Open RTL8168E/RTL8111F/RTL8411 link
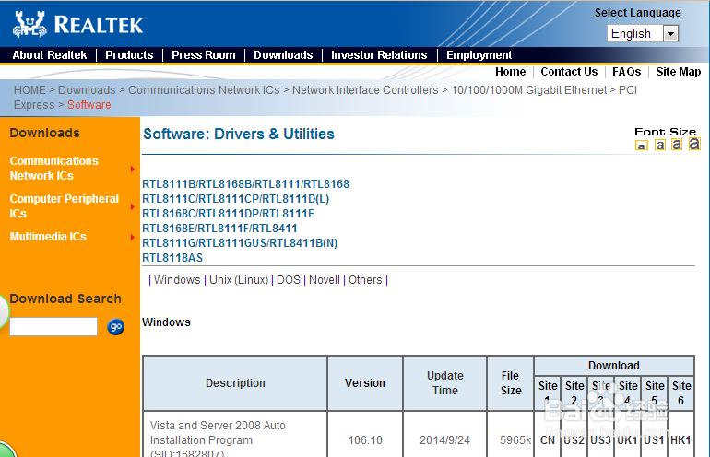 pyautogui.click(x=219, y=228)
